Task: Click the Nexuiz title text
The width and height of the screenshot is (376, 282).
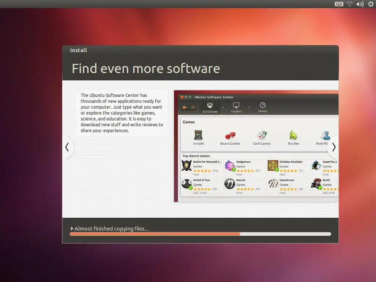Action: click(x=241, y=180)
